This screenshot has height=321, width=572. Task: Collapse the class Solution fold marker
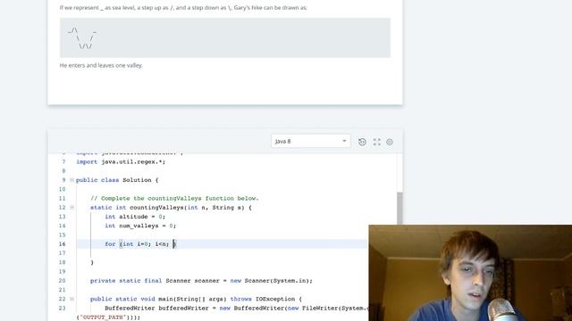pyautogui.click(x=71, y=180)
